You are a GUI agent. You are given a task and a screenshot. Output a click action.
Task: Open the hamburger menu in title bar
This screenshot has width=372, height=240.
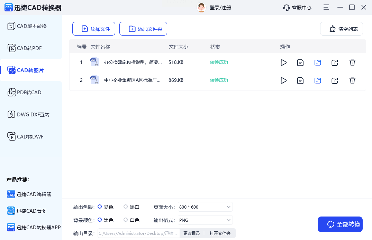pyautogui.click(x=326, y=7)
